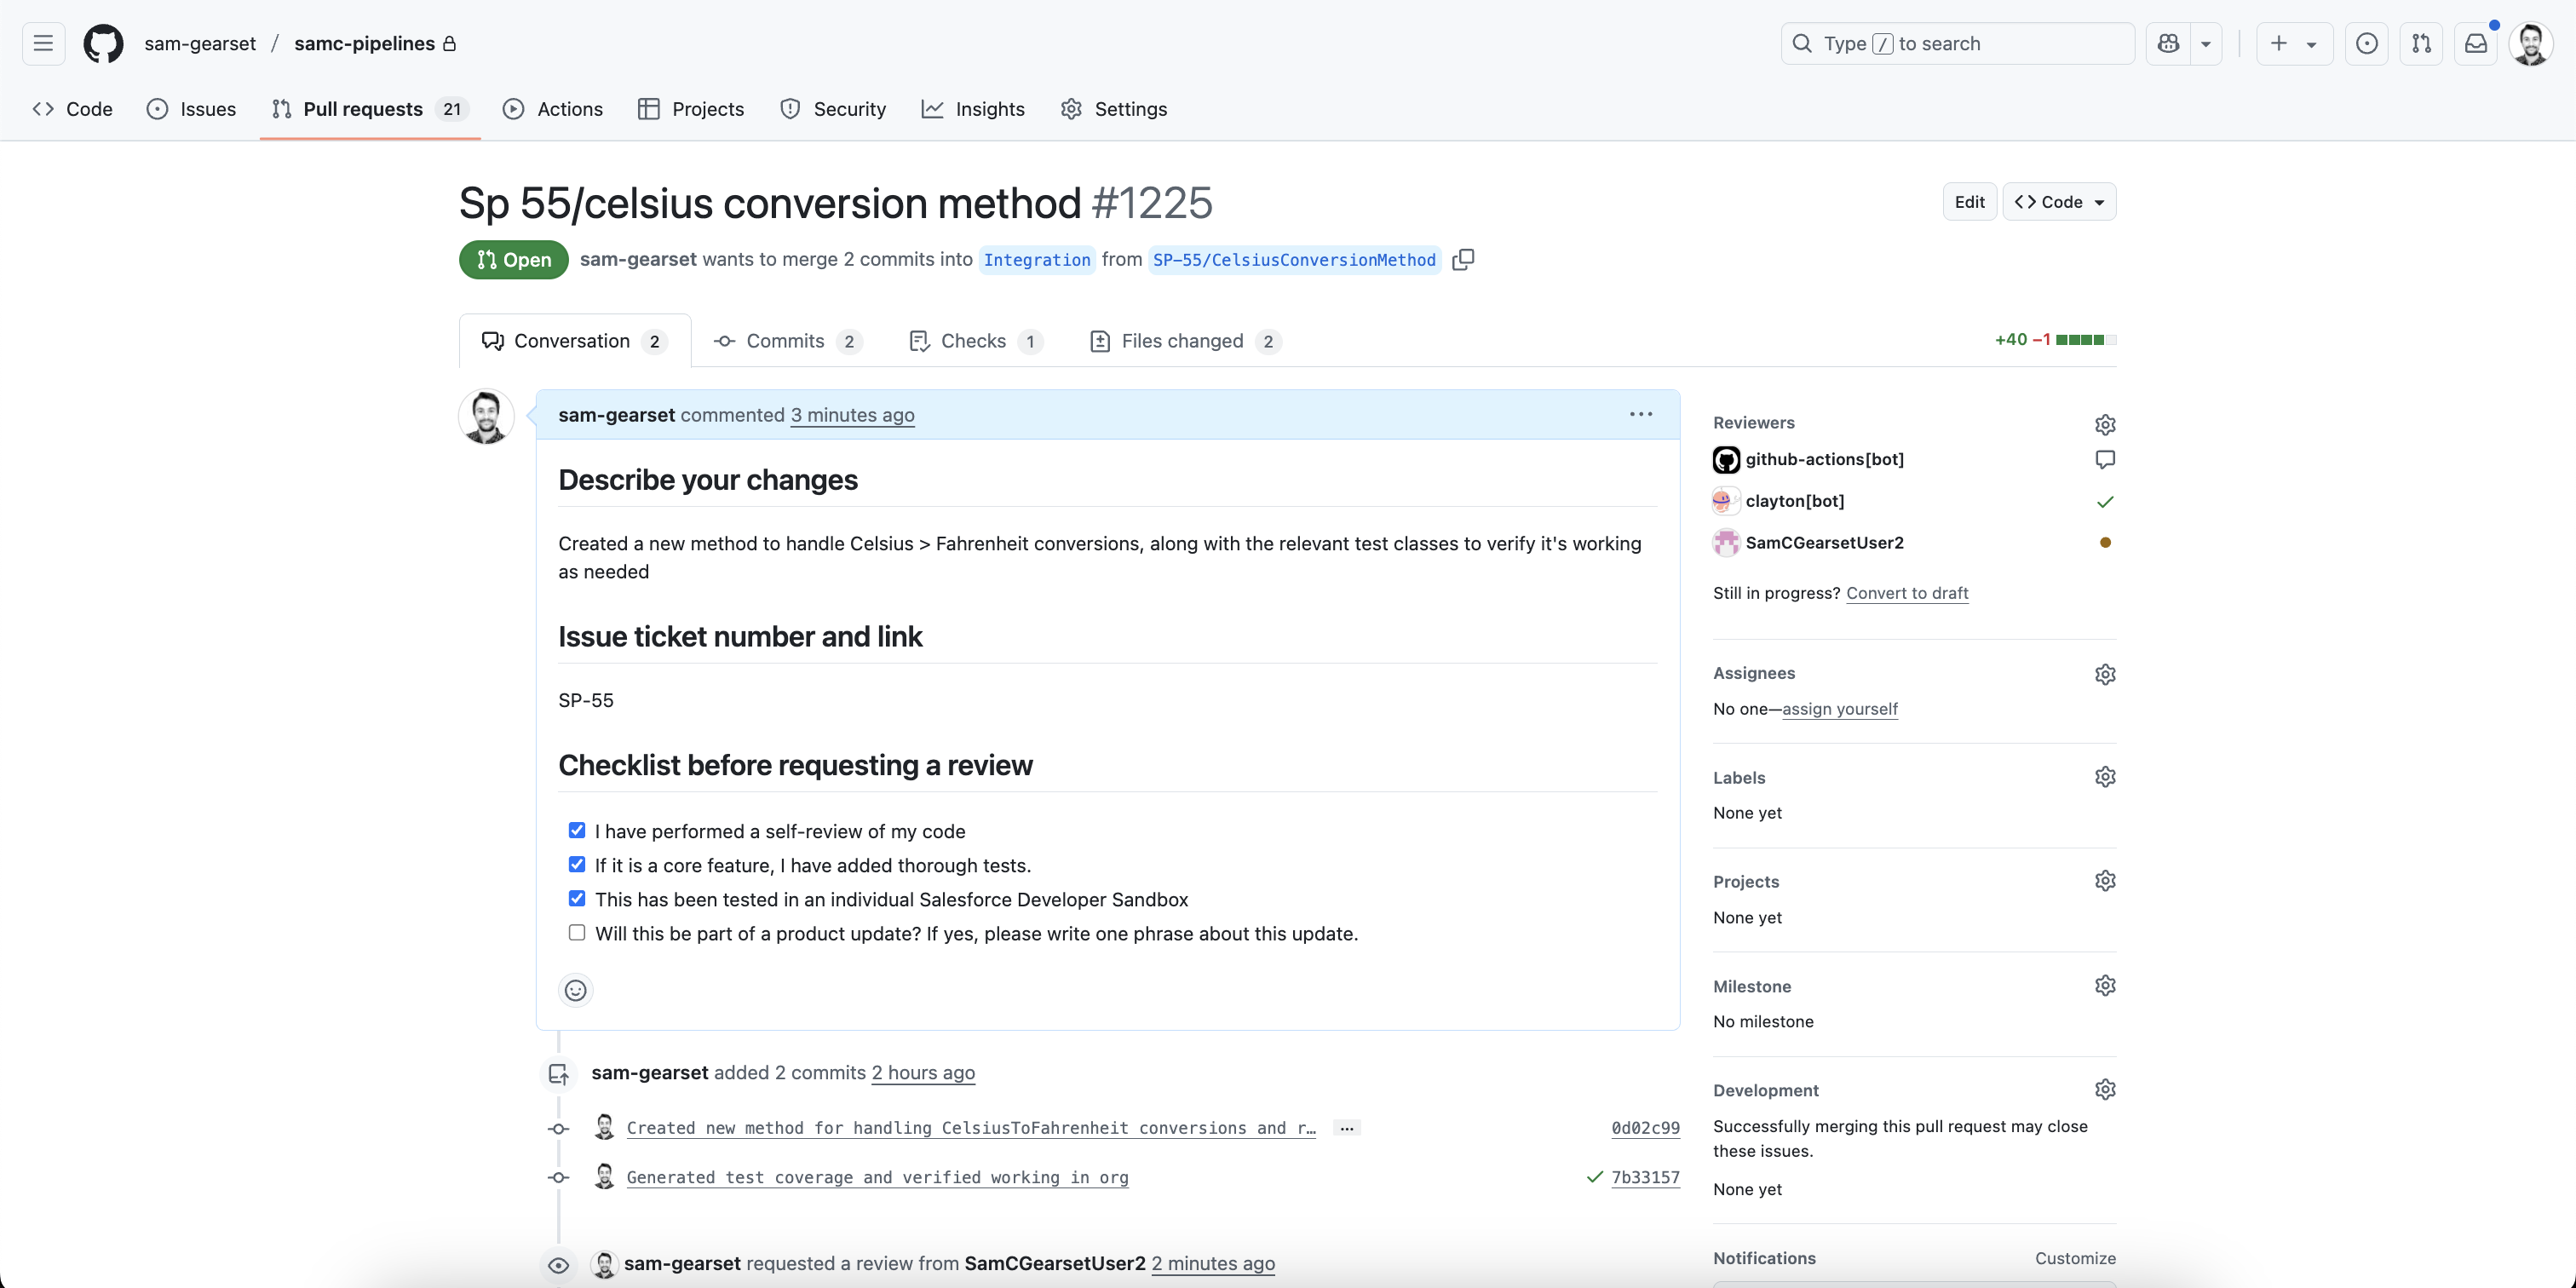Open the hamburger navigation menu
The height and width of the screenshot is (1288, 2576).
point(42,43)
